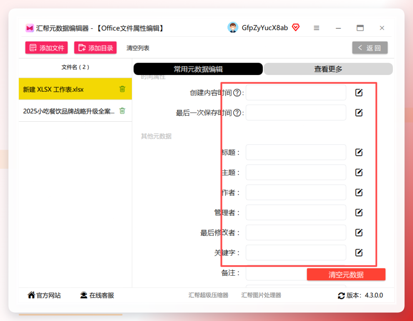Select file 2025小吃餐饮品牌战略升级全案 in list
The height and width of the screenshot is (321, 413).
tap(76, 111)
